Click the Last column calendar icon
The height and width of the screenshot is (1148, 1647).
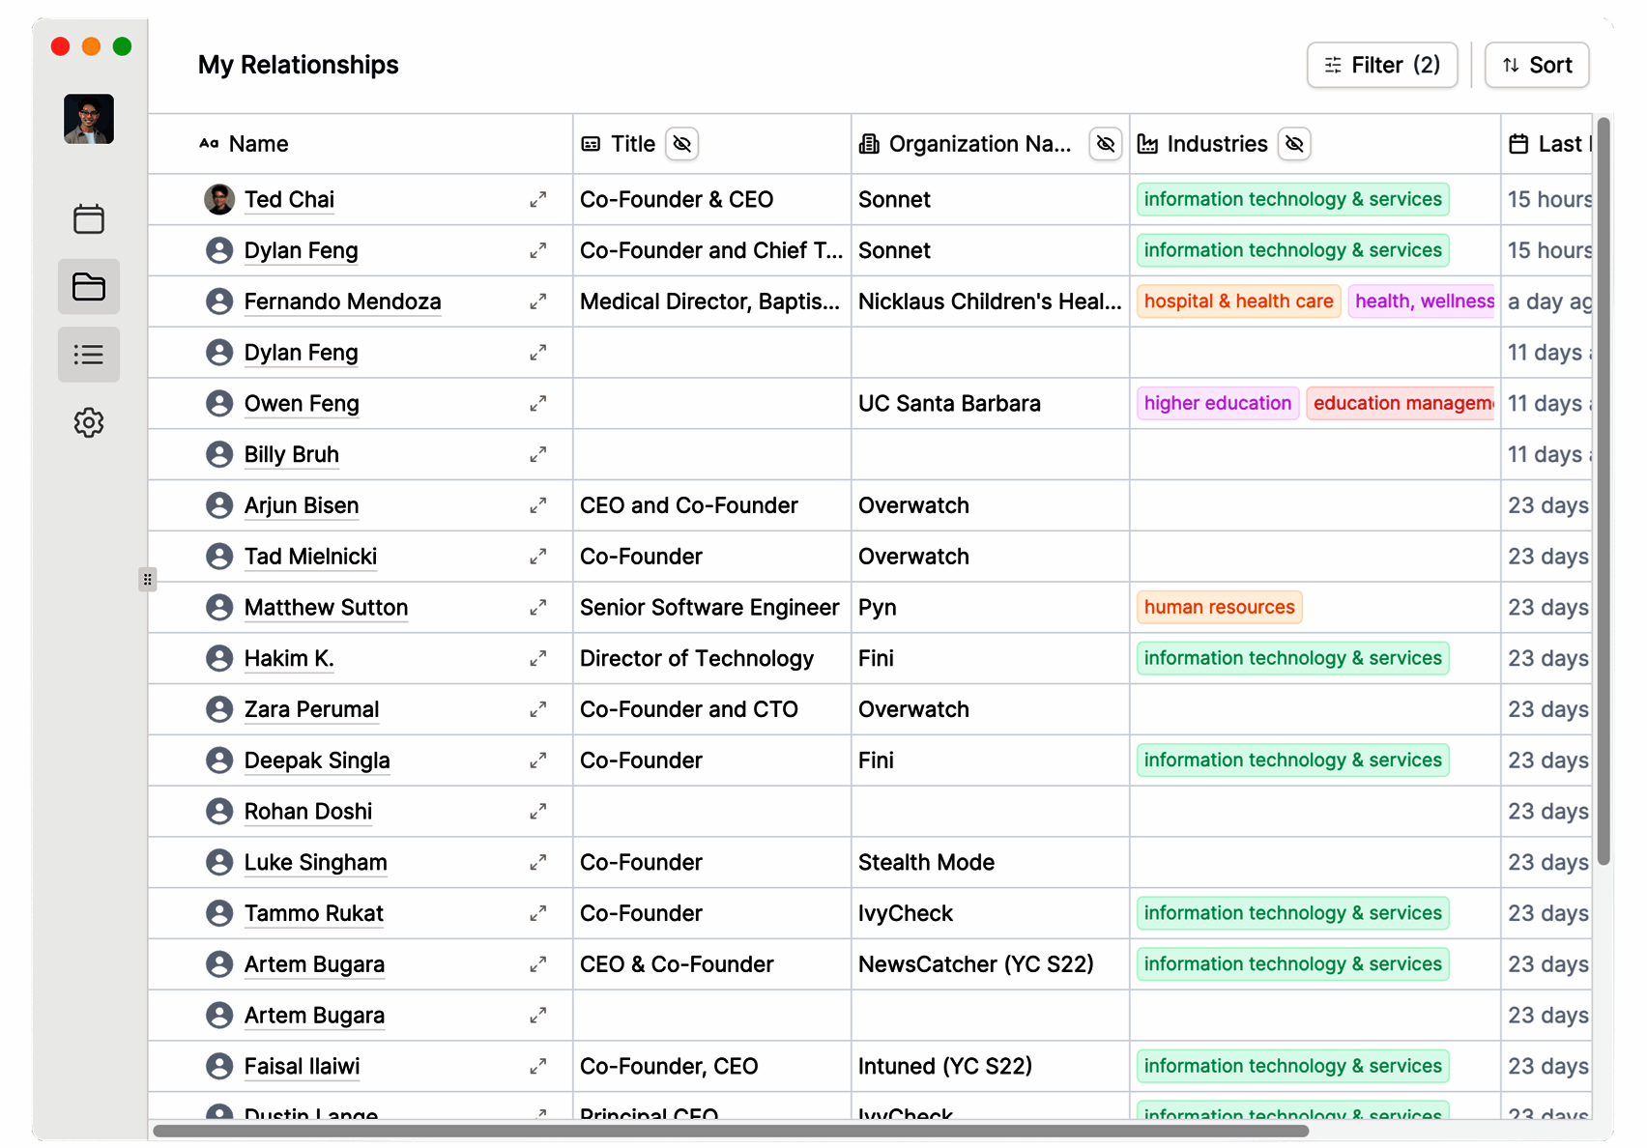(x=1518, y=144)
